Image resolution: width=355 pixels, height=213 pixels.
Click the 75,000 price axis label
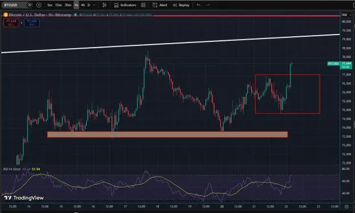click(346, 110)
